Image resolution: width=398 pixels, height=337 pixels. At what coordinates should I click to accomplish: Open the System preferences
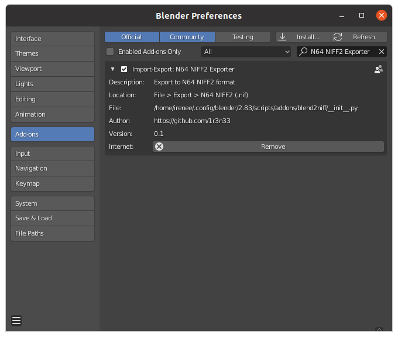pyautogui.click(x=53, y=203)
